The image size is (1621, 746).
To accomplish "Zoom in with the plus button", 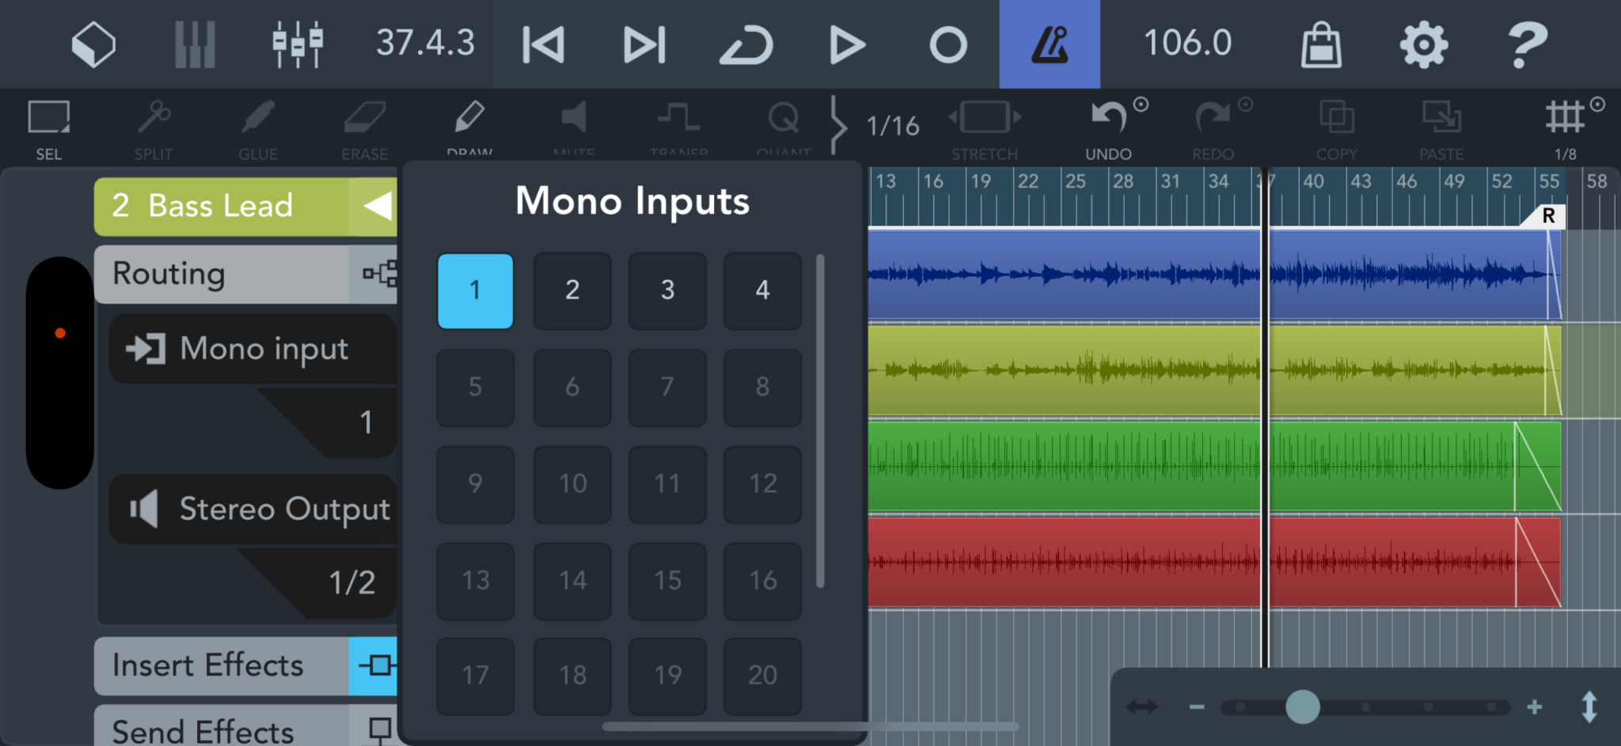I will [x=1534, y=707].
